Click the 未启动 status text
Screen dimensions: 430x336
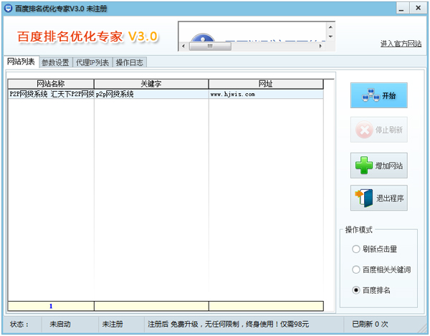tap(60, 325)
